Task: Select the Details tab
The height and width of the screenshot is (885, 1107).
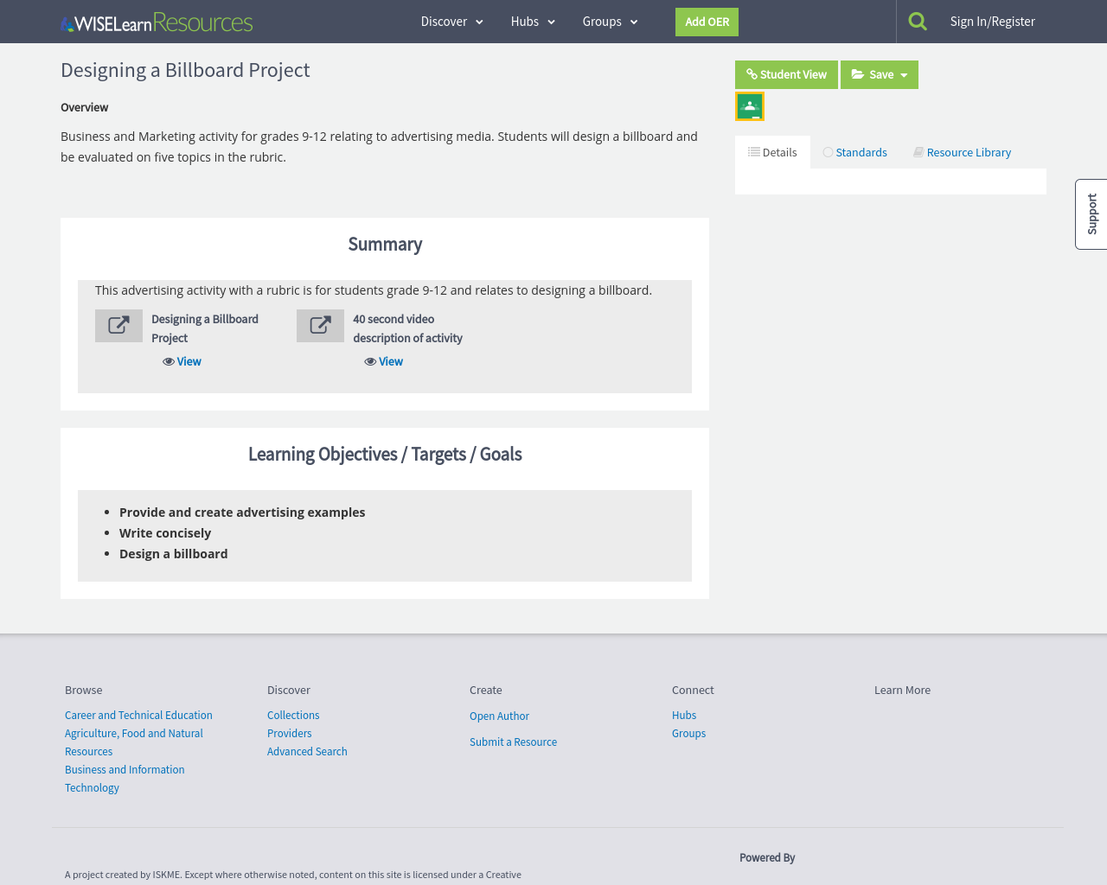Action: pos(772,152)
